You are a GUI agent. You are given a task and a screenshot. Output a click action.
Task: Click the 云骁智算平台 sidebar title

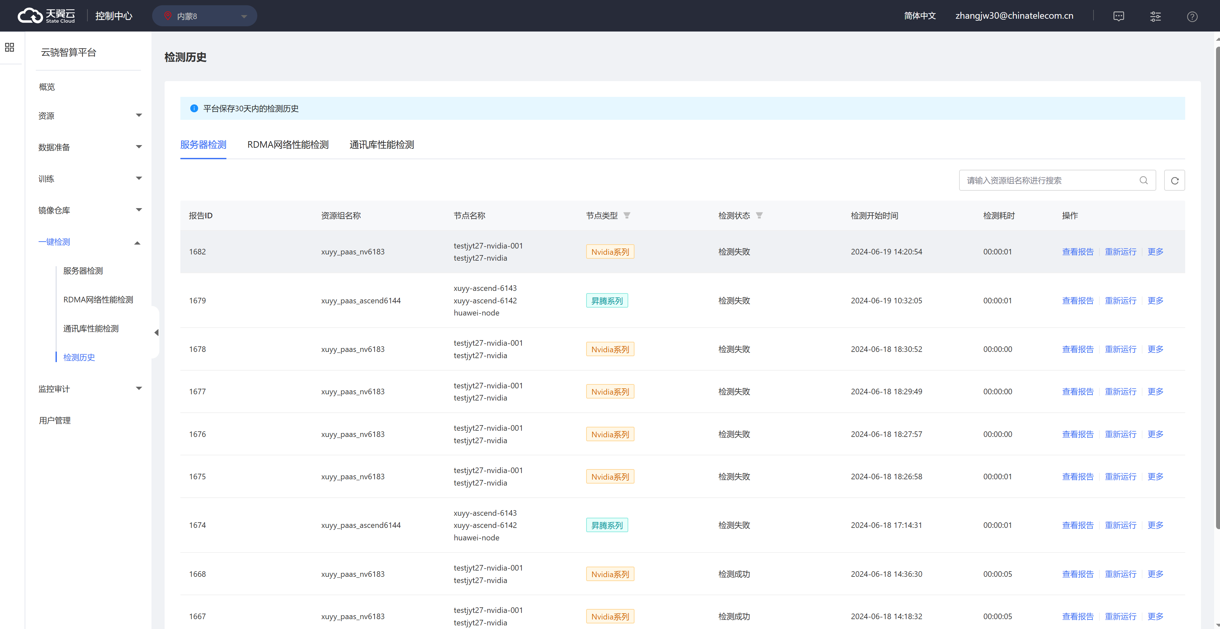[69, 52]
